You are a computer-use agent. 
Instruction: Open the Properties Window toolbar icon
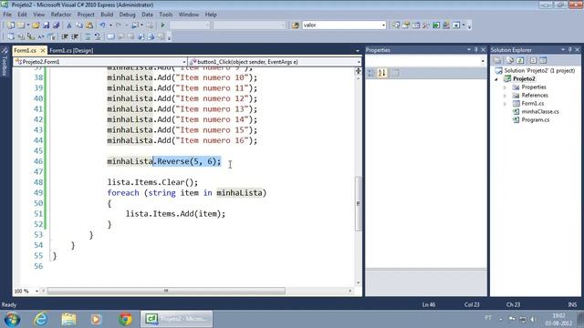pyautogui.click(x=406, y=26)
